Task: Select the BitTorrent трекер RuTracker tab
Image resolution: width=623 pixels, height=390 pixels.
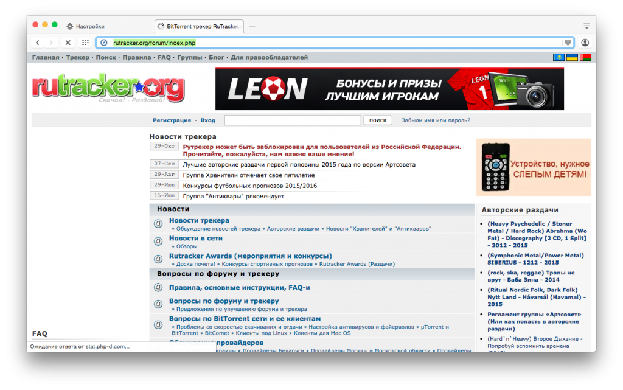Action: (199, 26)
